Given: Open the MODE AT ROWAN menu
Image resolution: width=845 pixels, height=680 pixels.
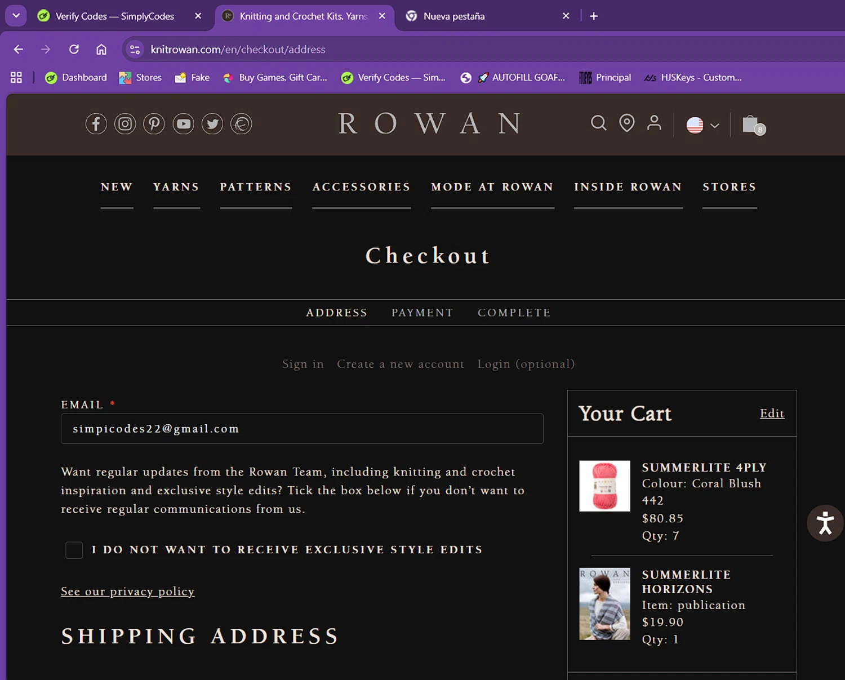Looking at the screenshot, I should click(492, 187).
